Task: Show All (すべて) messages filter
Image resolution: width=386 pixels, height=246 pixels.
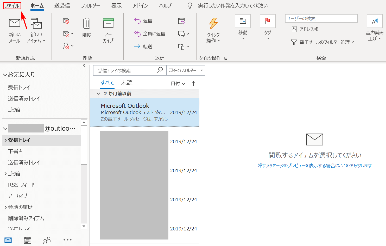Action: coord(107,83)
